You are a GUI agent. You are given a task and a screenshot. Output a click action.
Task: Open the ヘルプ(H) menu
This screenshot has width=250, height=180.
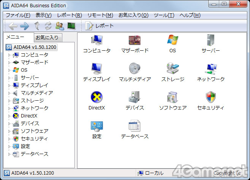(190, 15)
